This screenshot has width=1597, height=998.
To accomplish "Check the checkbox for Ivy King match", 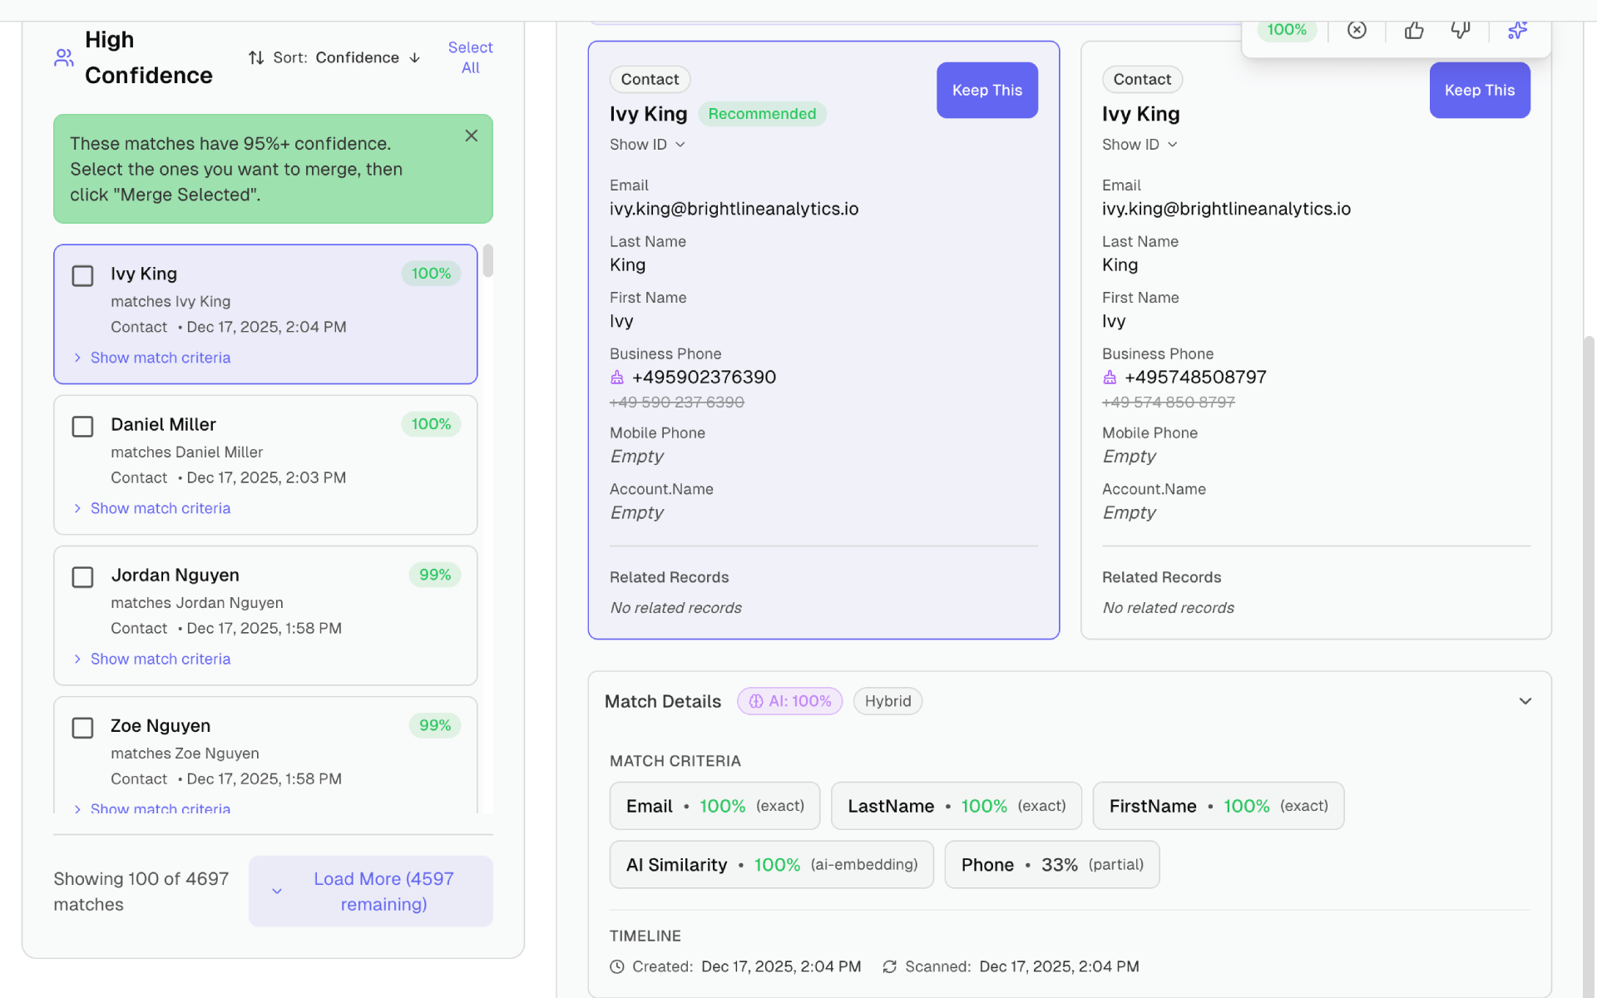I will click(x=82, y=275).
